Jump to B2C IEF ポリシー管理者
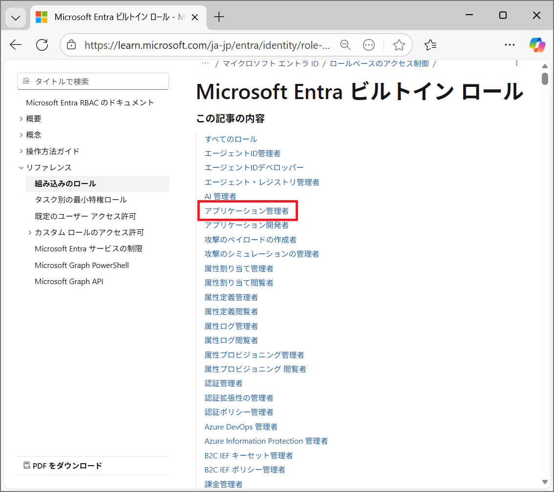The width and height of the screenshot is (554, 492). (x=245, y=470)
